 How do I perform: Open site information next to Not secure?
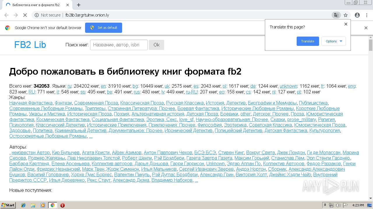[37, 15]
